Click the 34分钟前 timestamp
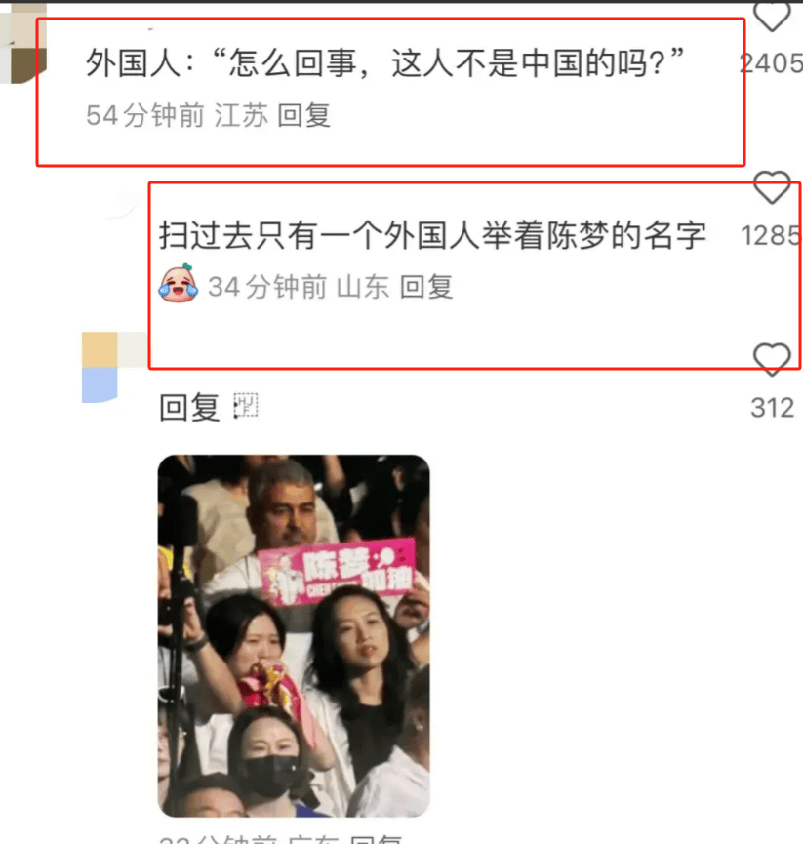This screenshot has height=844, width=803. click(267, 287)
